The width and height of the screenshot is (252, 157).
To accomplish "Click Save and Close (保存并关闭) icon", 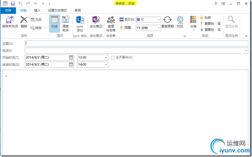I will coord(10,20).
